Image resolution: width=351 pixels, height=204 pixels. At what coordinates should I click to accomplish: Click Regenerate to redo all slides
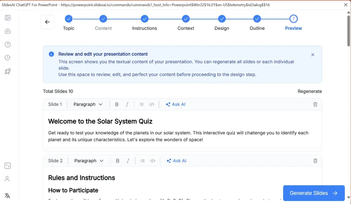point(310,91)
